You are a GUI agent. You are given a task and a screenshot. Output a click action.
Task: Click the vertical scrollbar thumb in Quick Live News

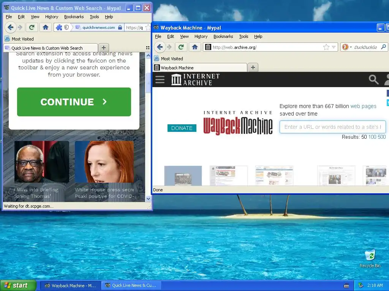[x=148, y=83]
